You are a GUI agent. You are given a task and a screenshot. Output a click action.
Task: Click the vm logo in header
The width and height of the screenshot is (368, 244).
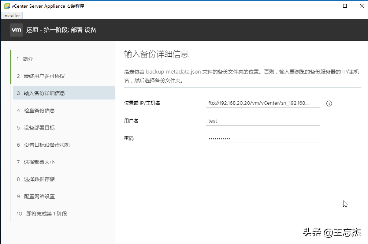(16, 30)
